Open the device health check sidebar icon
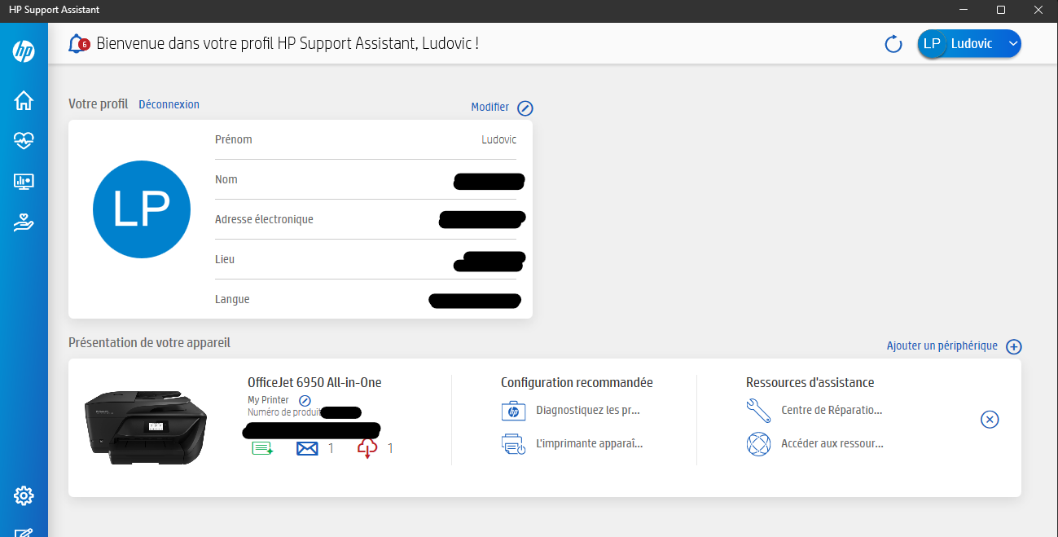The height and width of the screenshot is (537, 1058). tap(24, 140)
